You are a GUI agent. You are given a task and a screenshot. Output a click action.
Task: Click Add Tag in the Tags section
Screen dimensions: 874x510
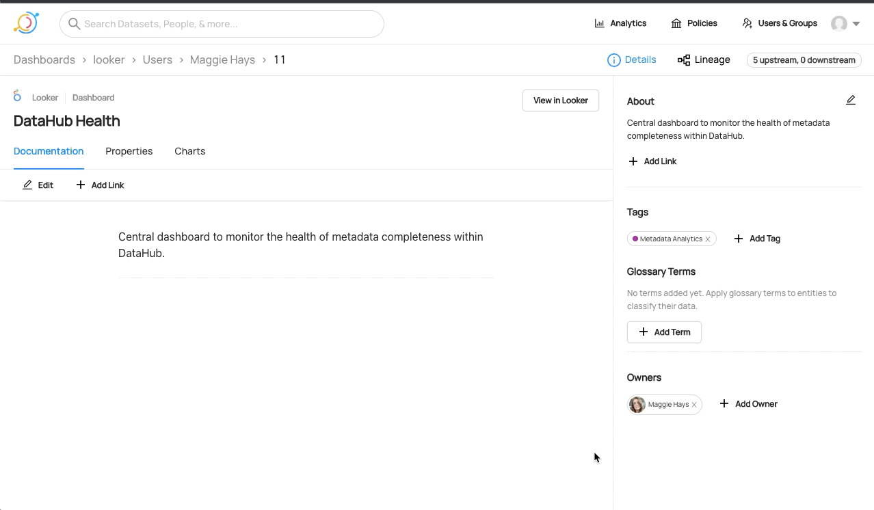click(757, 239)
